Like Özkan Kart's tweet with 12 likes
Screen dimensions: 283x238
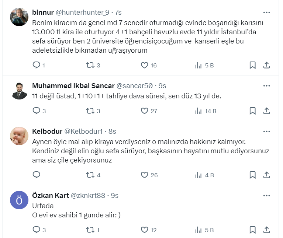click(x=145, y=230)
